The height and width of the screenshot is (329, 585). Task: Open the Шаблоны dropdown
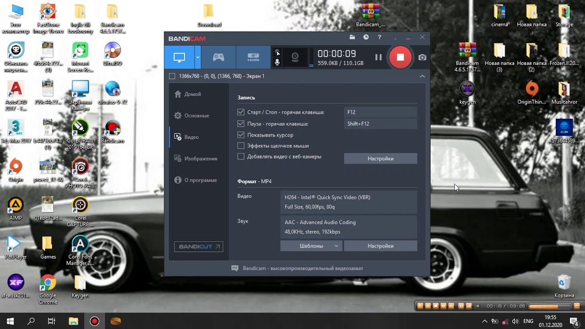(311, 246)
